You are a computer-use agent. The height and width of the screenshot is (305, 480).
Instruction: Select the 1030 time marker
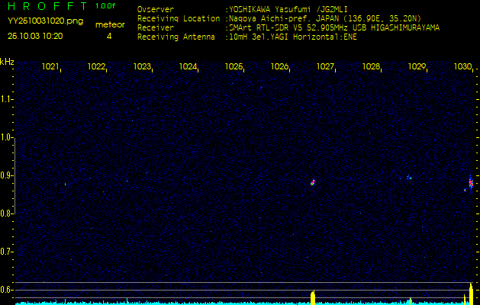click(x=462, y=67)
